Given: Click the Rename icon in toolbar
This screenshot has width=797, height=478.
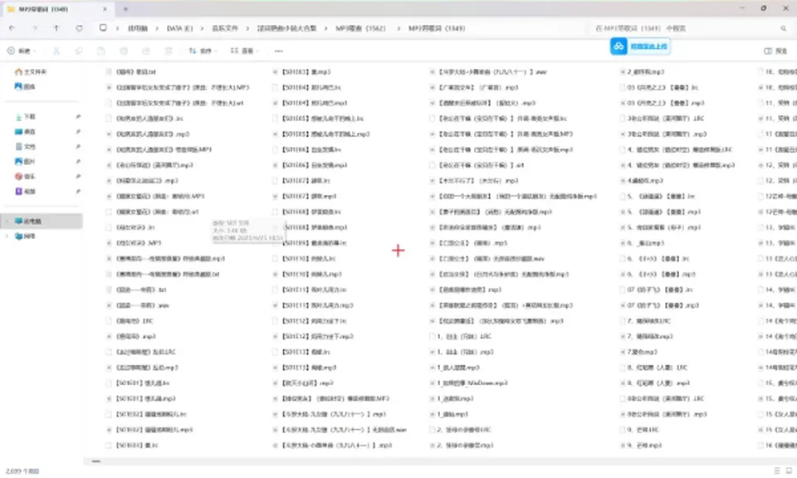Looking at the screenshot, I should coord(124,51).
